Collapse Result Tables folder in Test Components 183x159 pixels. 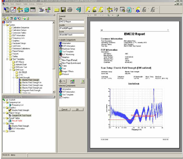(x=4, y=118)
